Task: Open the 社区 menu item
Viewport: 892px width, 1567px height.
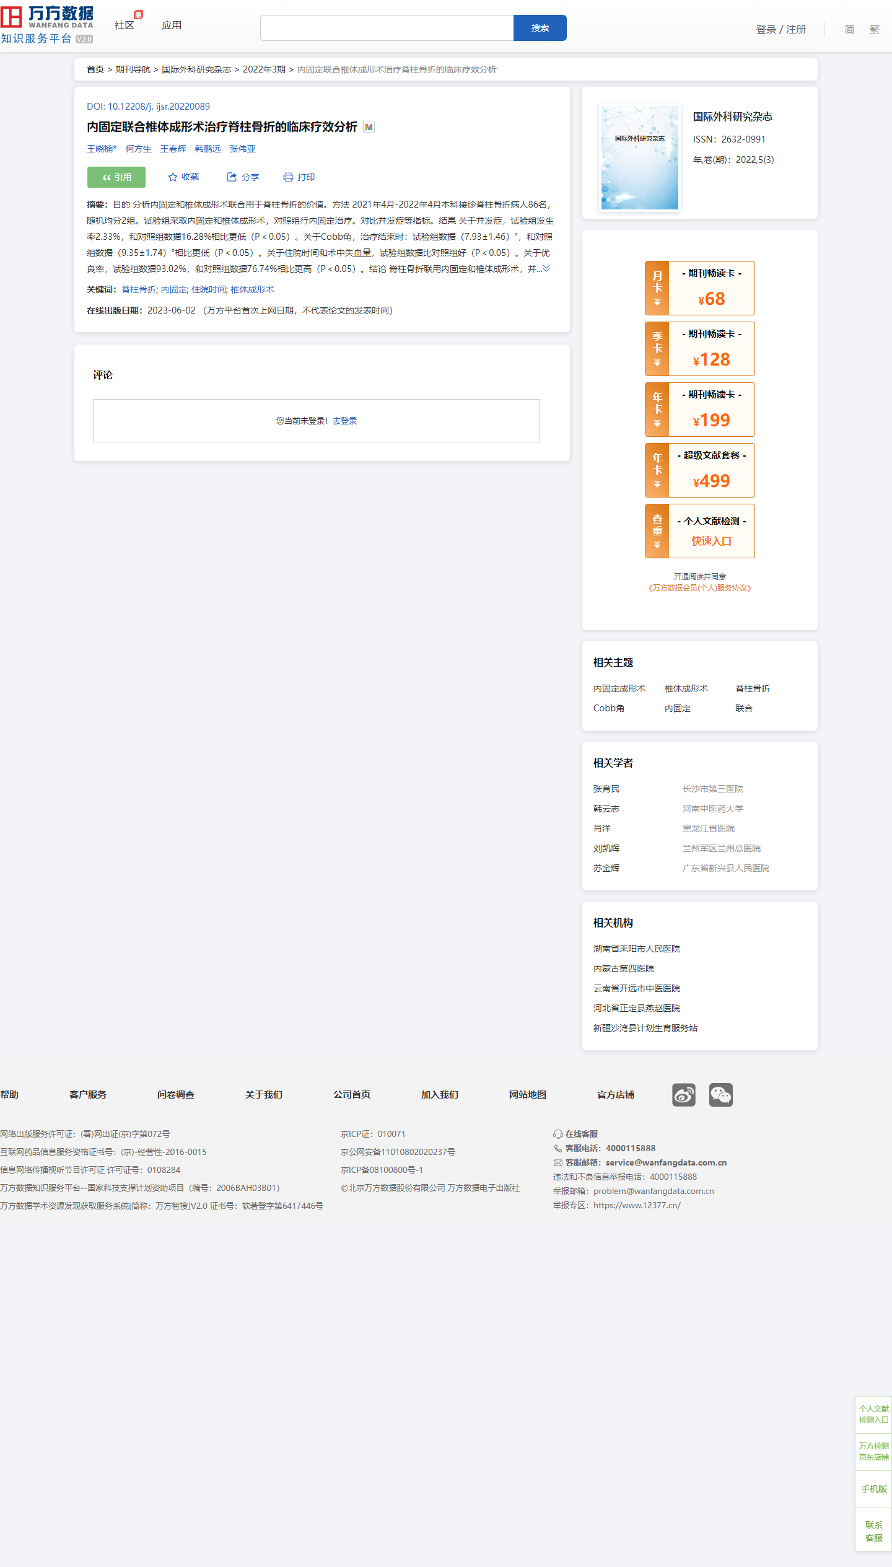Action: coord(125,25)
